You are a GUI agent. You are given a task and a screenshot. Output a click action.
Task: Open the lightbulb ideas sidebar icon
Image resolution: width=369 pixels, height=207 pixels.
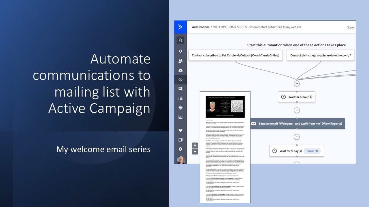[x=180, y=51]
